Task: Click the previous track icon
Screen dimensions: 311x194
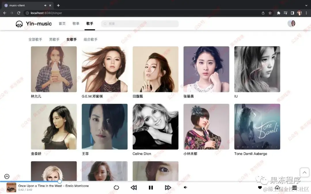Action: point(134,187)
